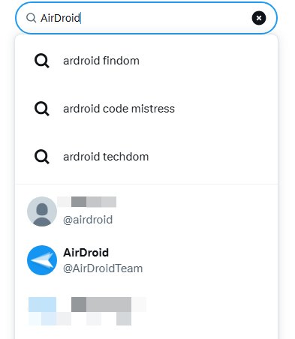Clear the search text with the X button
This screenshot has width=295, height=339.
259,18
